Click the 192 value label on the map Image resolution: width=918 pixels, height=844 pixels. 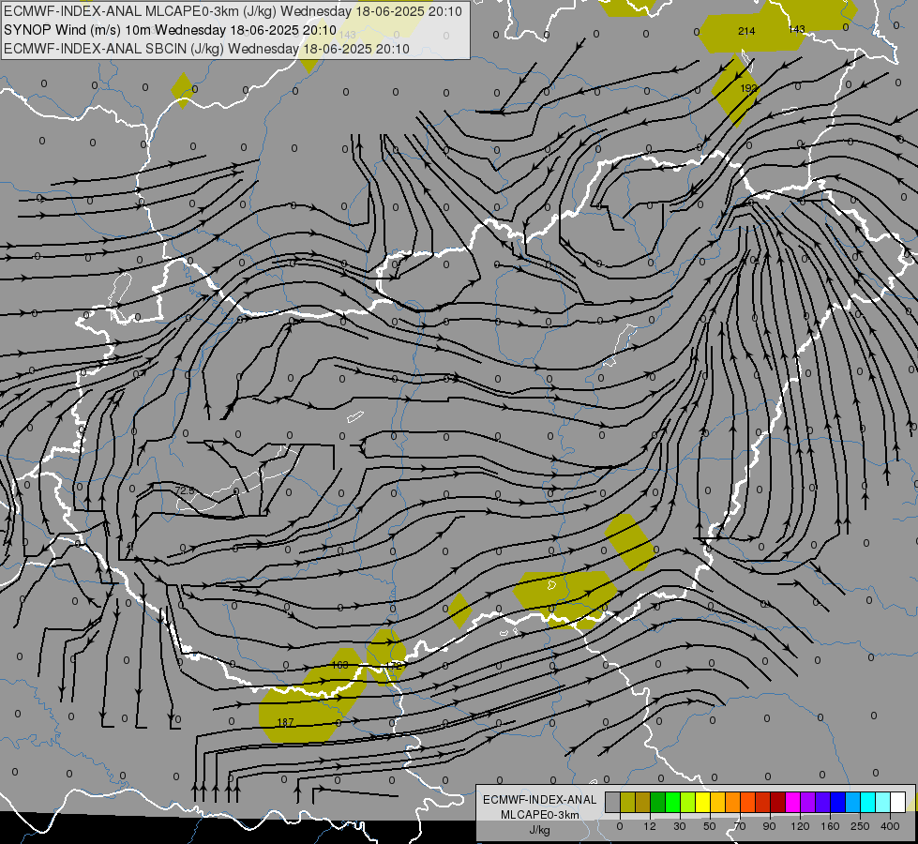pos(749,88)
